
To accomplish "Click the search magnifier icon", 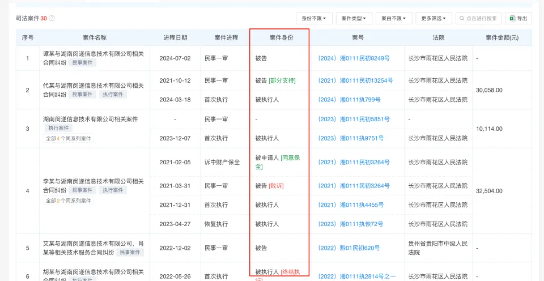I will [462, 18].
